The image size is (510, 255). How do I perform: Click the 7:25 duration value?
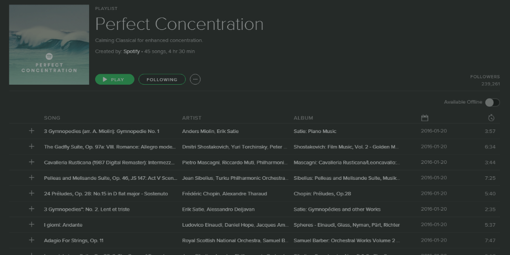click(490, 178)
